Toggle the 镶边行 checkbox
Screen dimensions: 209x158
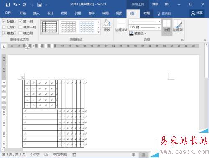[4, 33]
